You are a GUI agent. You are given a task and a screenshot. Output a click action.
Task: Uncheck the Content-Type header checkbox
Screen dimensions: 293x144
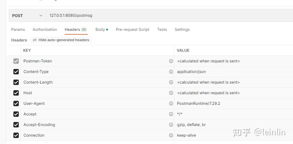[16, 72]
